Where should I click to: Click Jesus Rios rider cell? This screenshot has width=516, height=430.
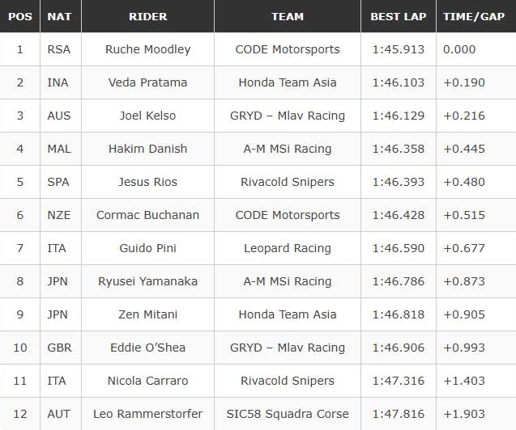coord(147,182)
